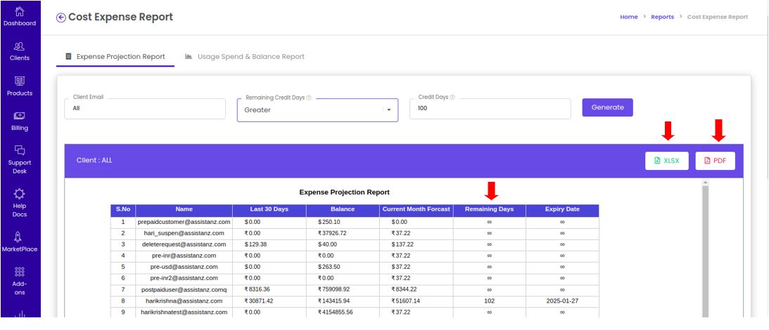Switch to Expense Projection Report tab
Screen dimensions: 769x330
(x=115, y=57)
